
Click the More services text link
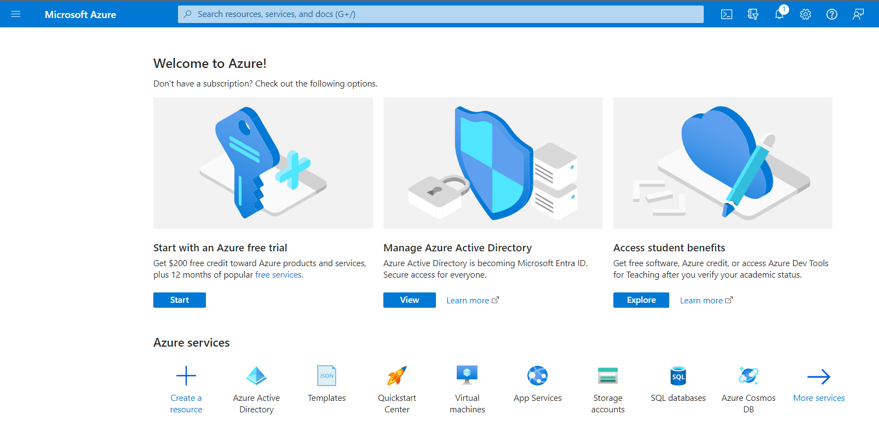click(x=819, y=398)
